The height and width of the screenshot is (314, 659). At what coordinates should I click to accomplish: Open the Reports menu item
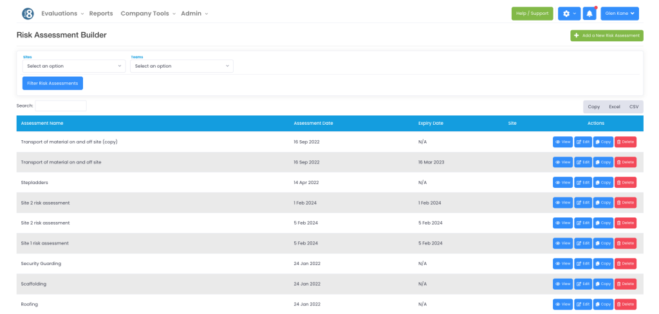tap(101, 14)
